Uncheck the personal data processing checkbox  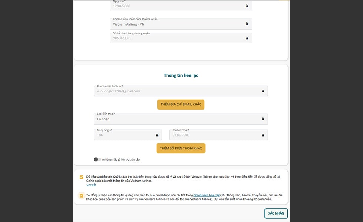pyautogui.click(x=81, y=177)
